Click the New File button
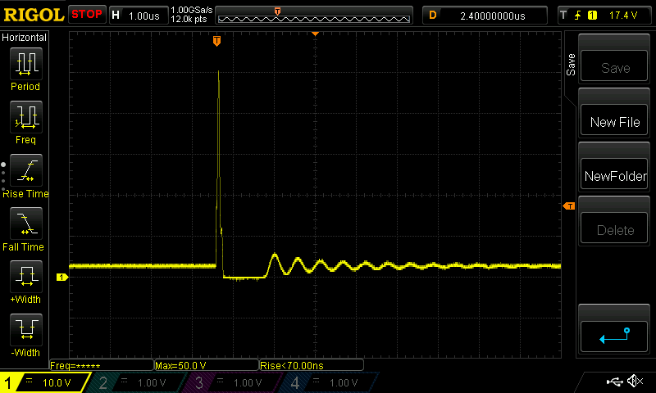The image size is (656, 393). click(614, 120)
